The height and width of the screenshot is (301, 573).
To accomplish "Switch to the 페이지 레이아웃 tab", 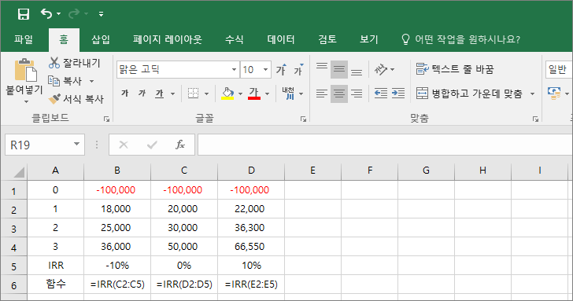I will (168, 39).
